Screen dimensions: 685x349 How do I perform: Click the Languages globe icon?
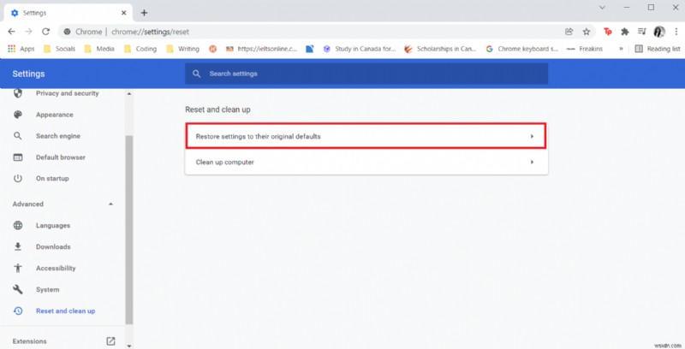click(x=18, y=225)
